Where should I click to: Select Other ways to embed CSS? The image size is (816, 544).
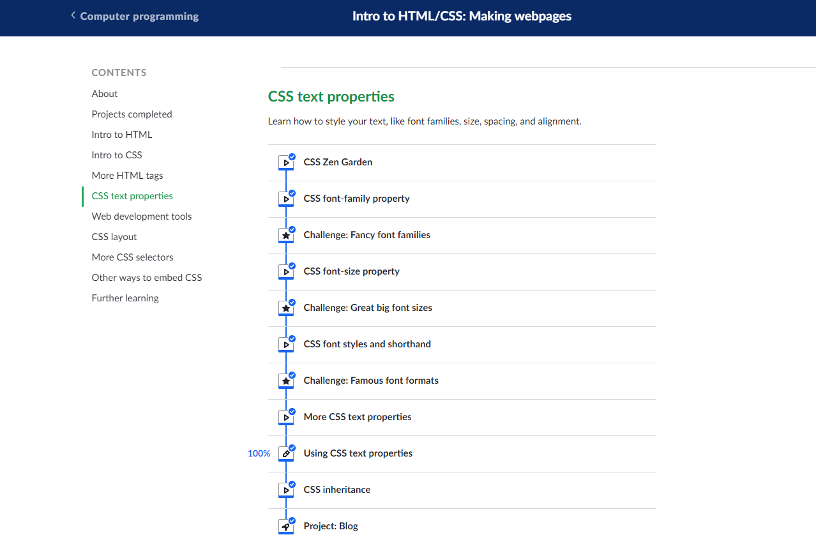[147, 278]
